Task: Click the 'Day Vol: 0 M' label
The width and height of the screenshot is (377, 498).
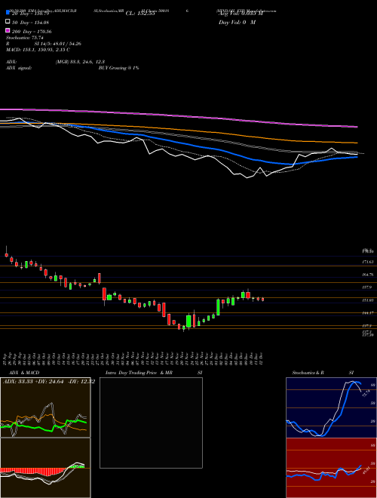Action: tap(237, 22)
